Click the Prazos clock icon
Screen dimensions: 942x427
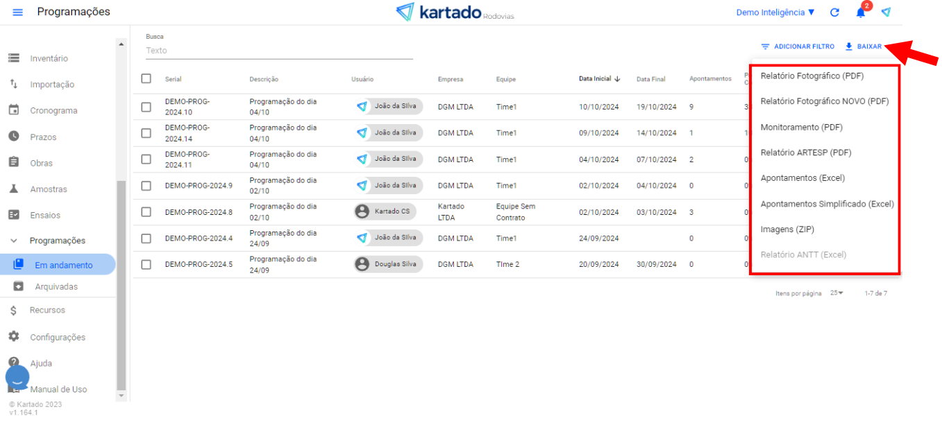point(14,137)
